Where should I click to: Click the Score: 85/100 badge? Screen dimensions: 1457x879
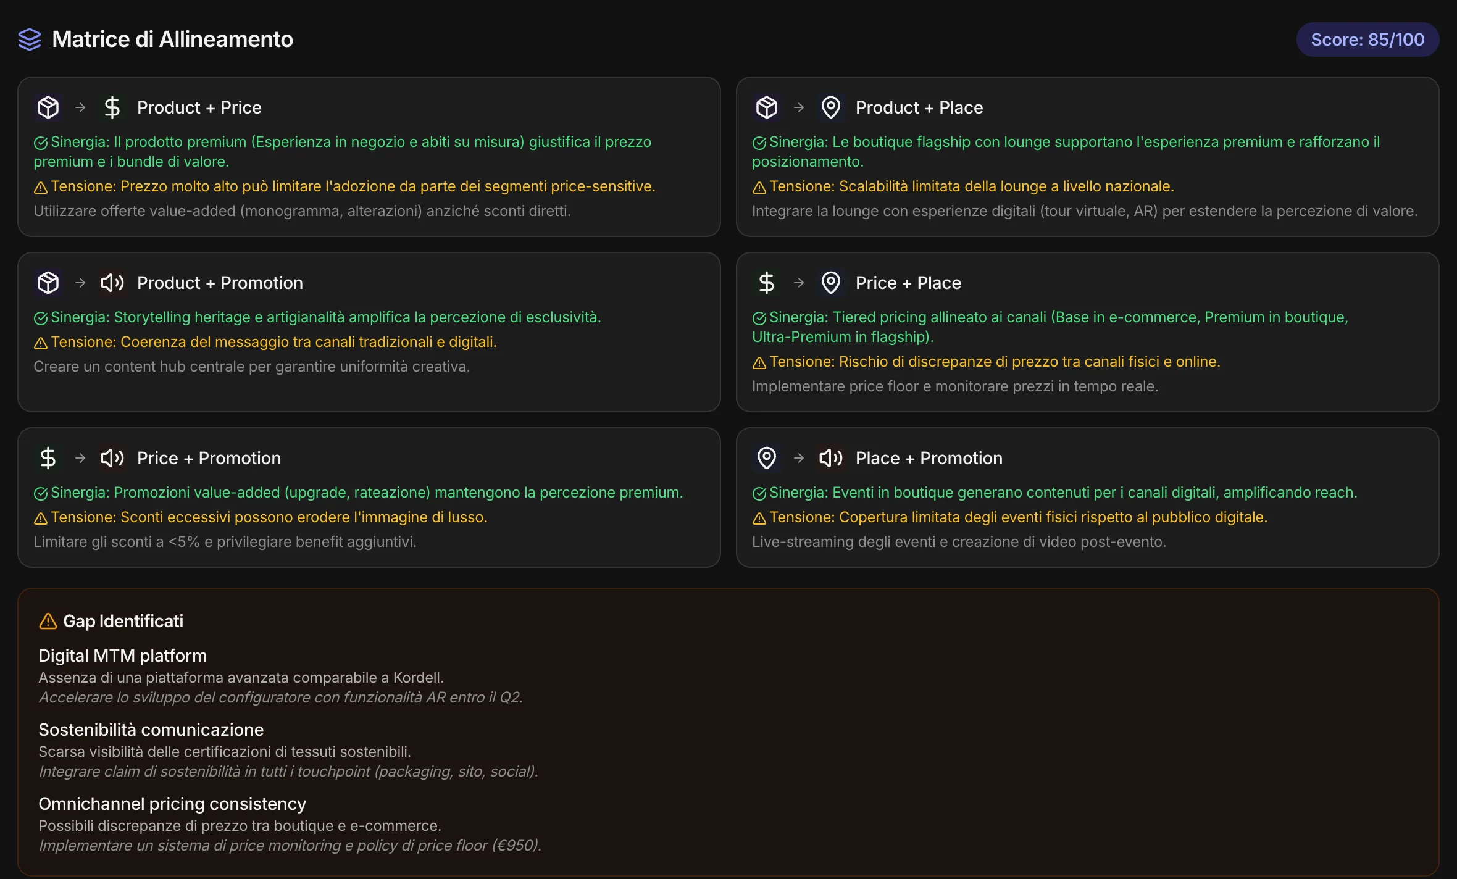pyautogui.click(x=1367, y=40)
